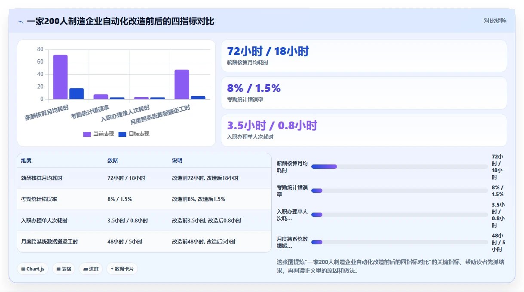
Task: Click table cell 3.5小时 / 0.8小时
Action: [128, 221]
